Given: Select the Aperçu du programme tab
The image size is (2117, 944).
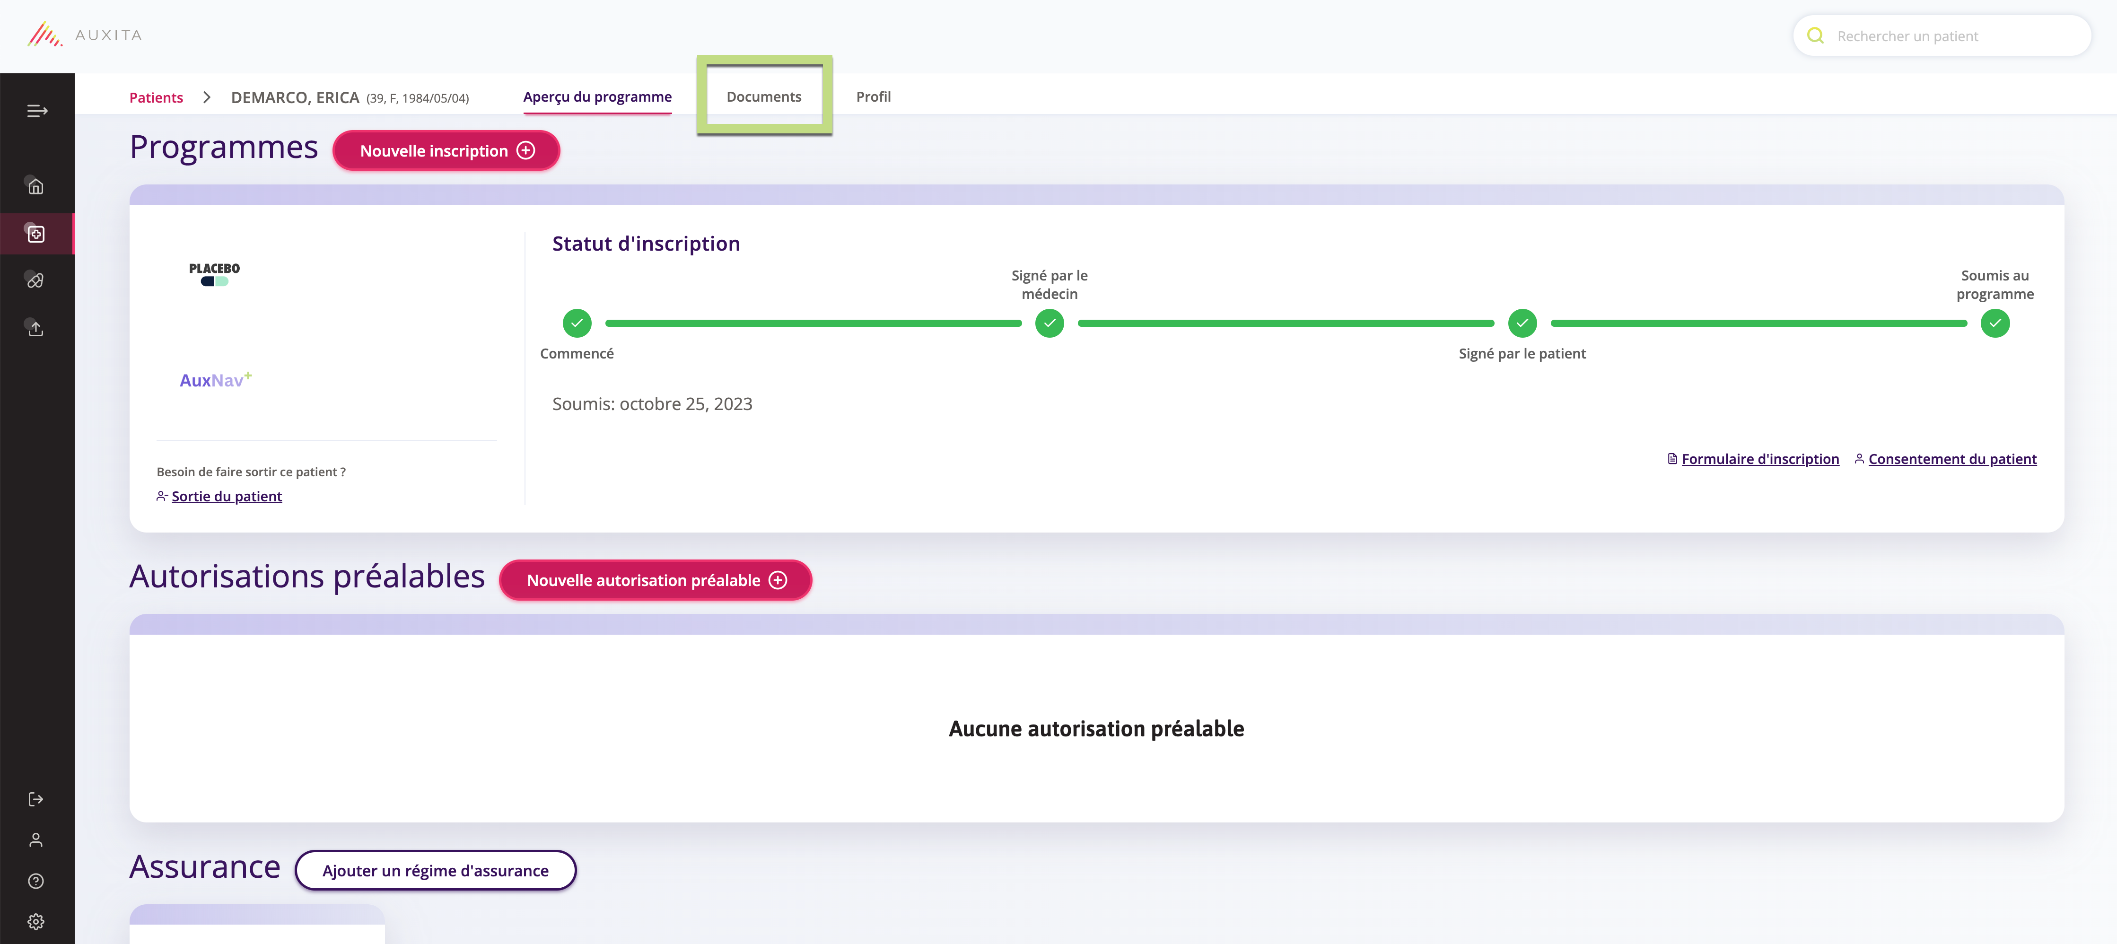Looking at the screenshot, I should click(597, 97).
